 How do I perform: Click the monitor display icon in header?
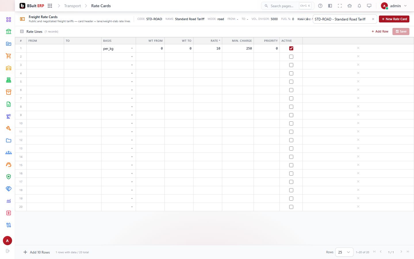click(369, 6)
